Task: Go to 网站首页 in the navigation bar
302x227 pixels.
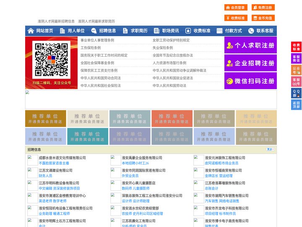Action: point(45,31)
